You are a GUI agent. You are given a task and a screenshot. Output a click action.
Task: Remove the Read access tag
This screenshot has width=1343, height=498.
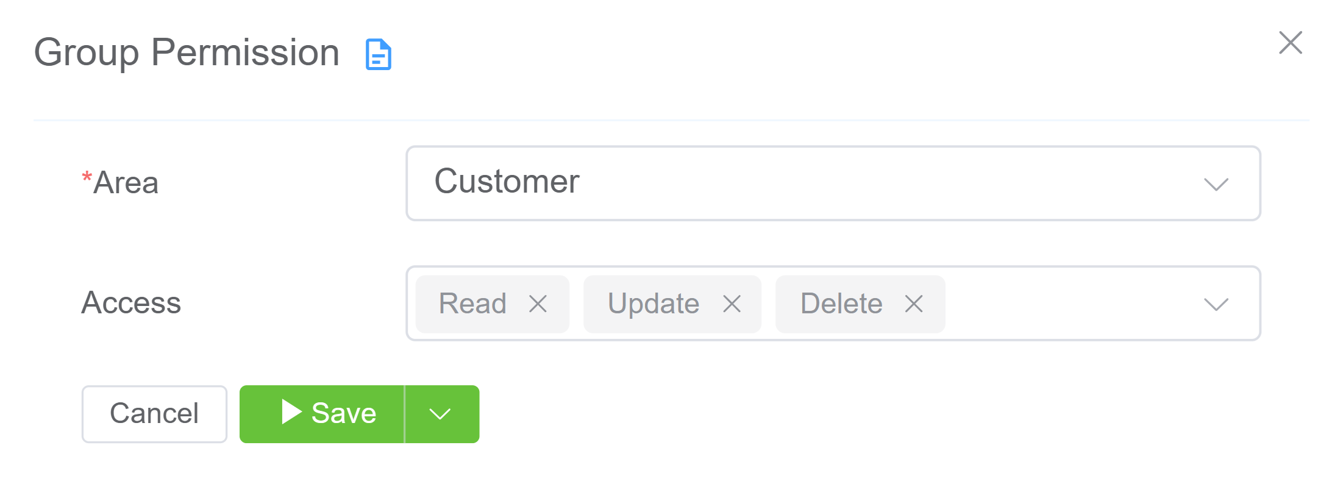click(538, 304)
